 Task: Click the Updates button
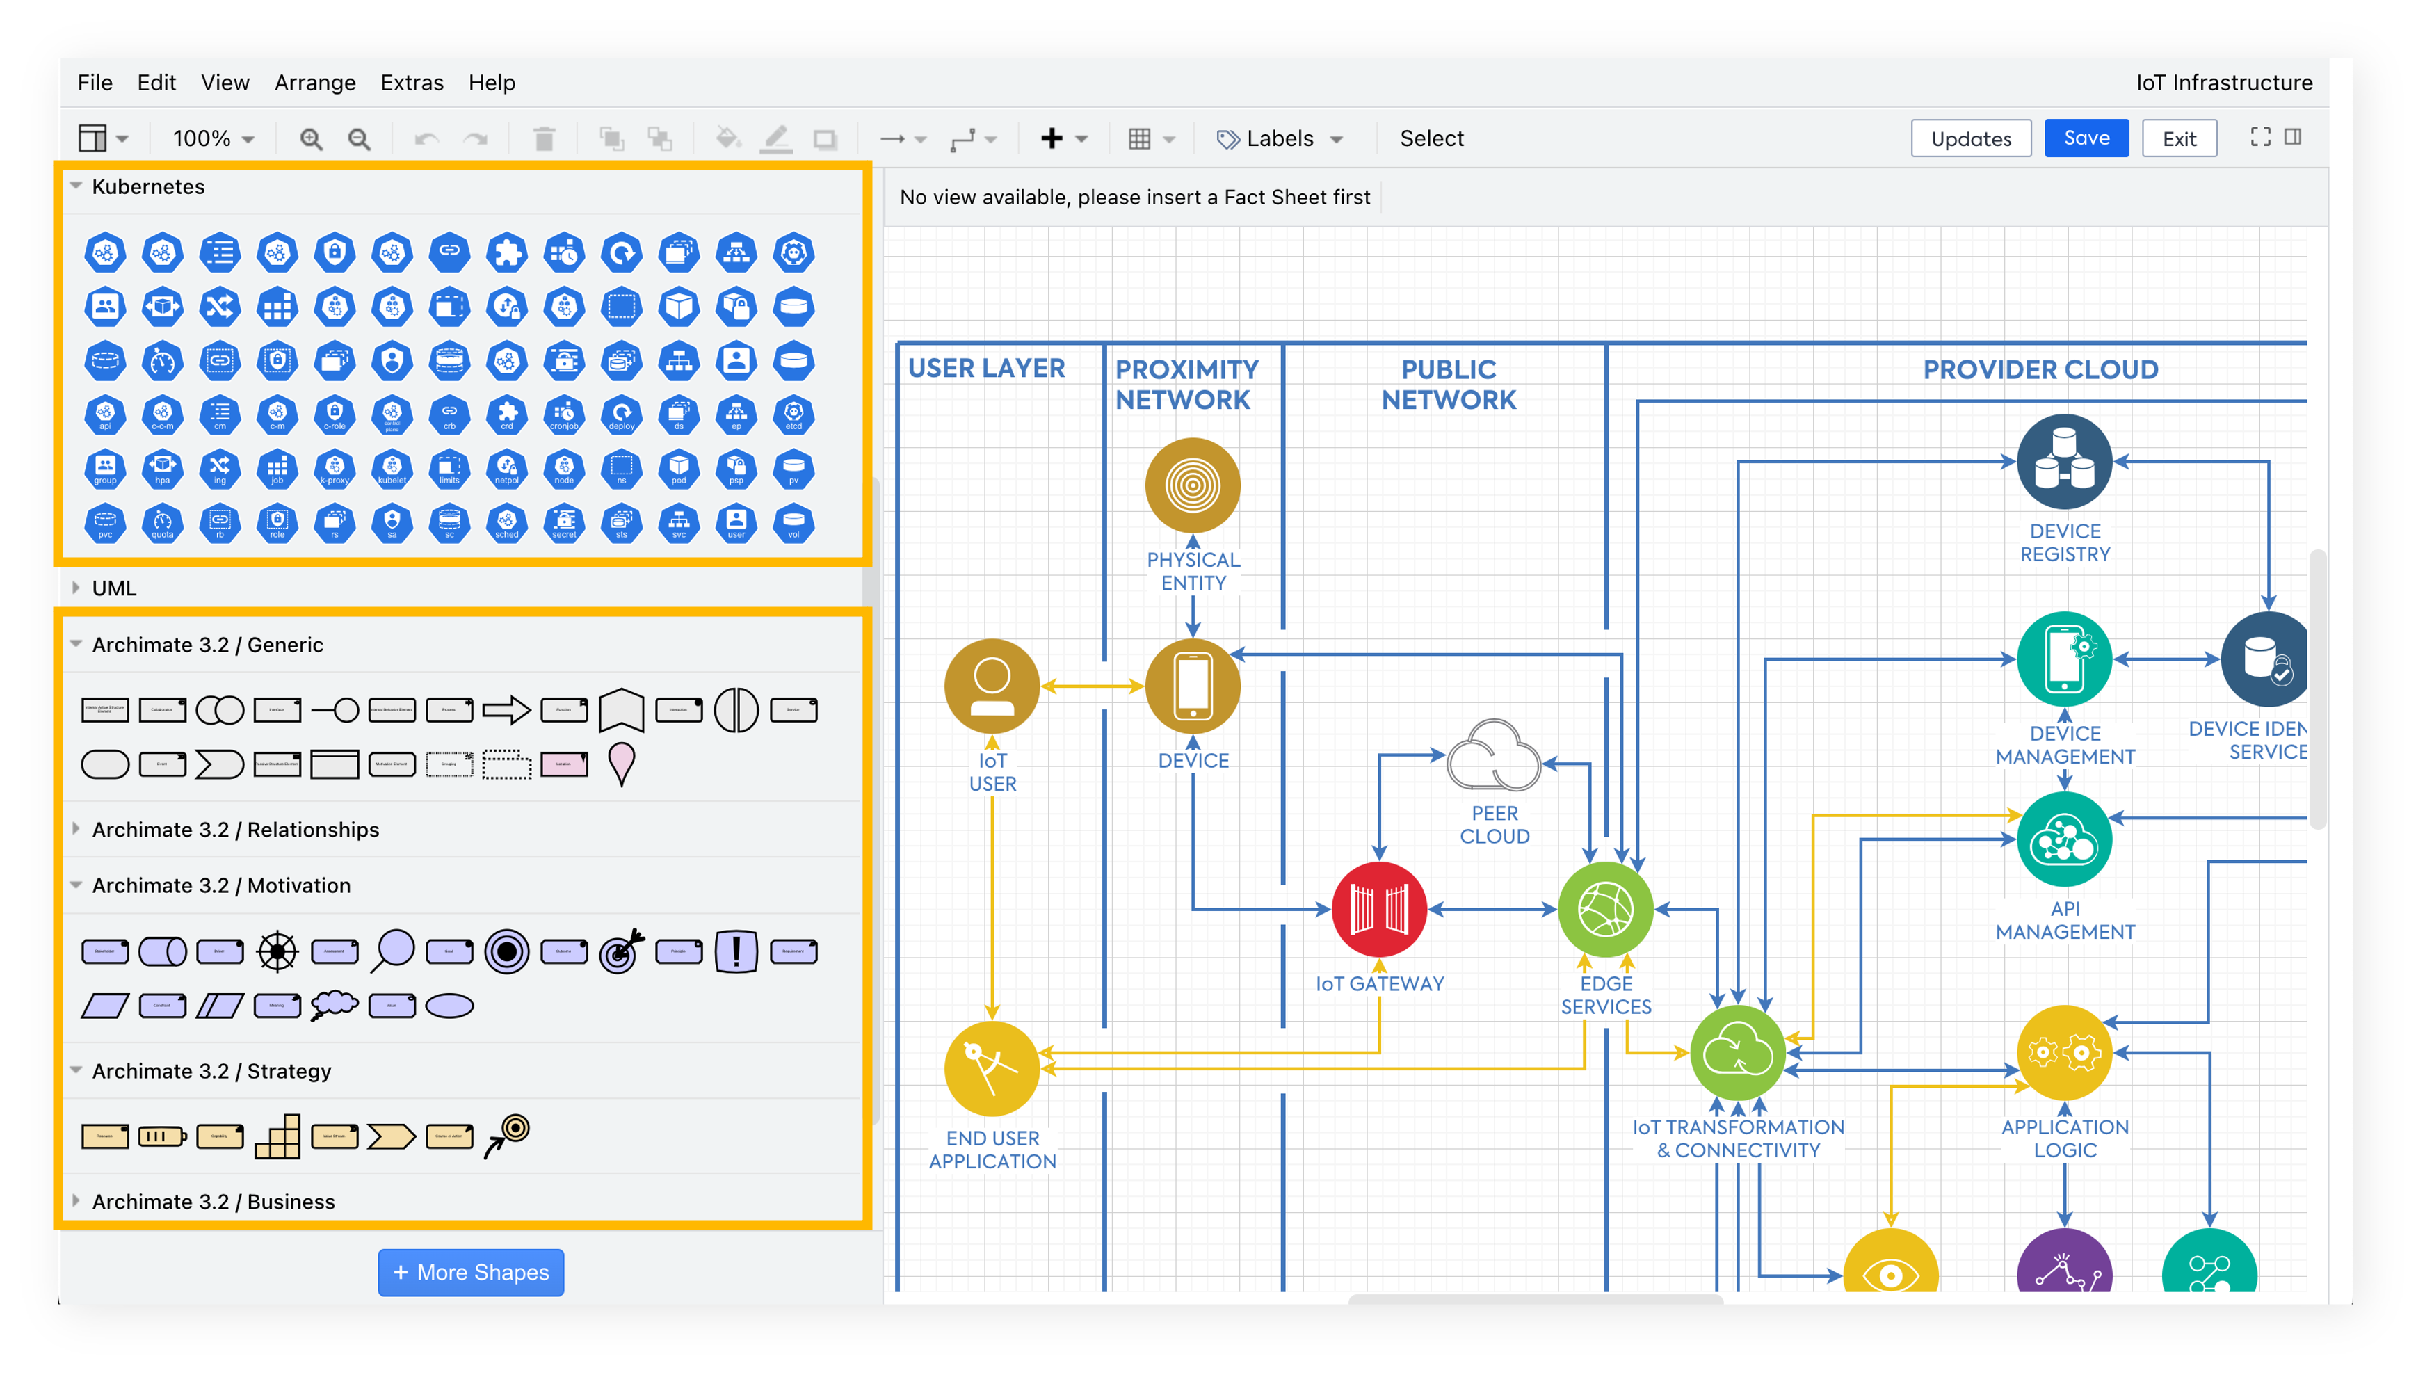coord(1970,138)
